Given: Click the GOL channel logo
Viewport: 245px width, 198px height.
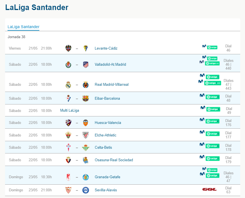Looking at the screenshot, I should click(x=209, y=189).
